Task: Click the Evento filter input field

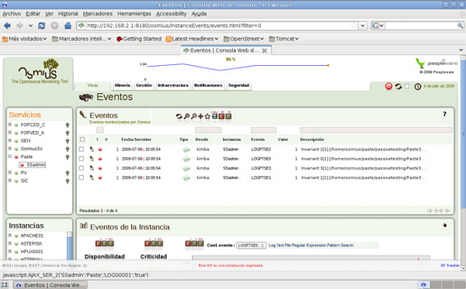Action: click(x=263, y=130)
